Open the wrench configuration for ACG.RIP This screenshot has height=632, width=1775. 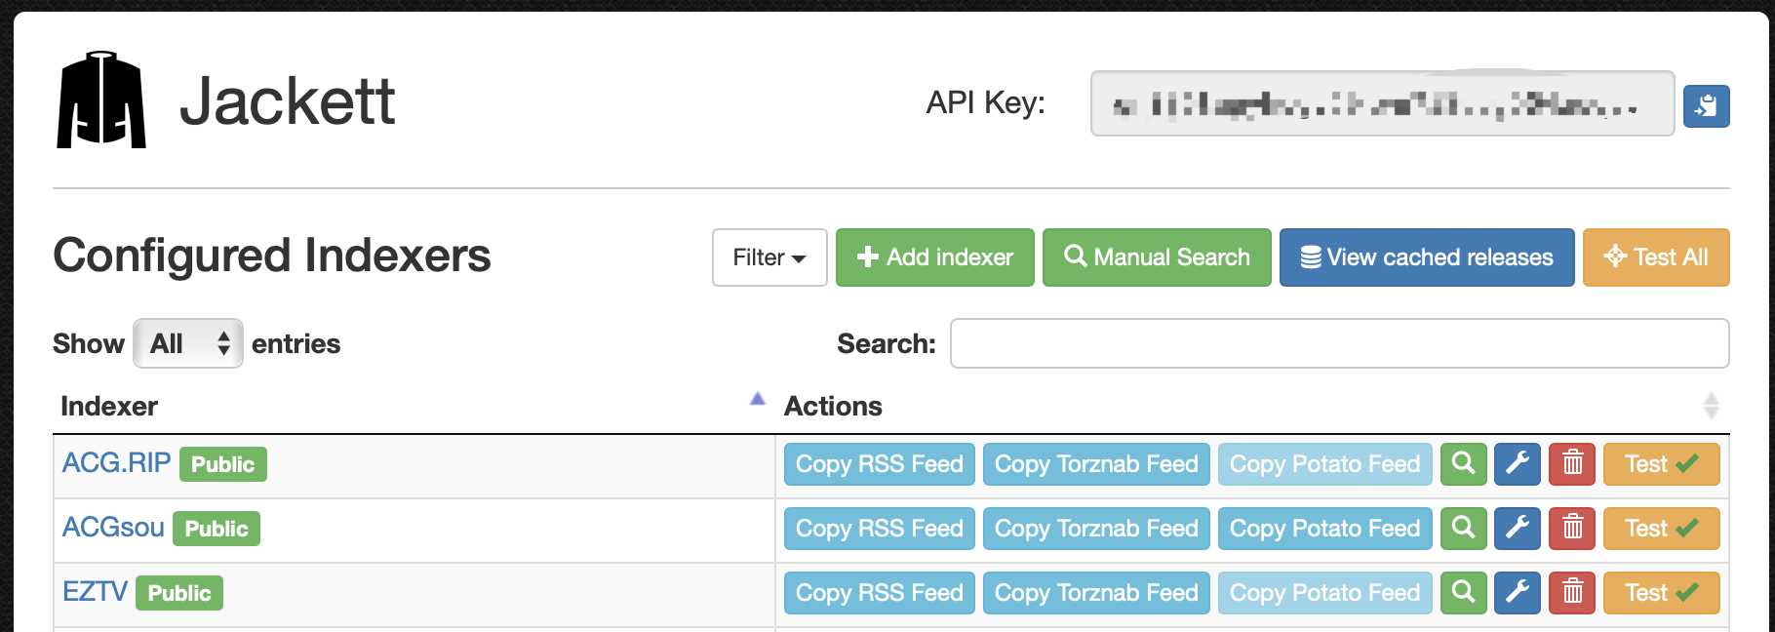[1517, 464]
